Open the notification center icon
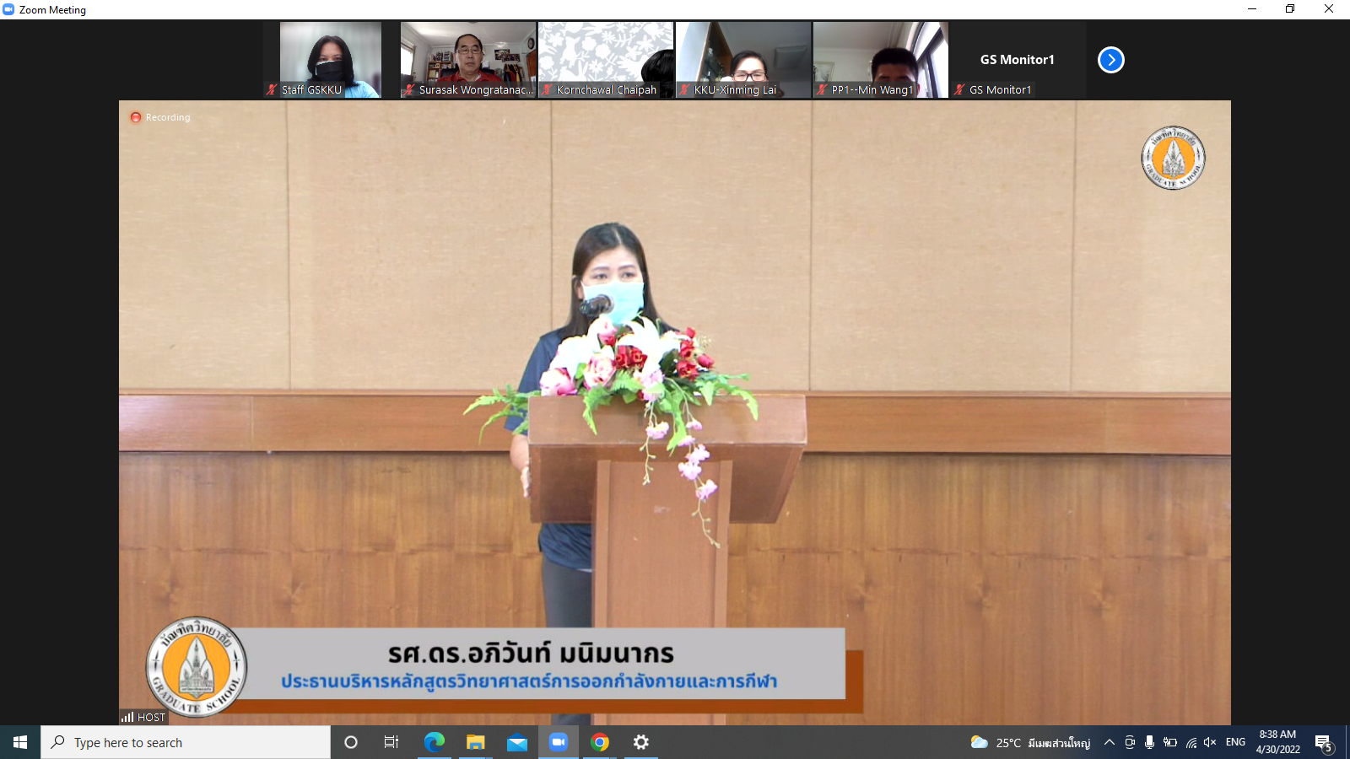The height and width of the screenshot is (759, 1350). pos(1323,743)
